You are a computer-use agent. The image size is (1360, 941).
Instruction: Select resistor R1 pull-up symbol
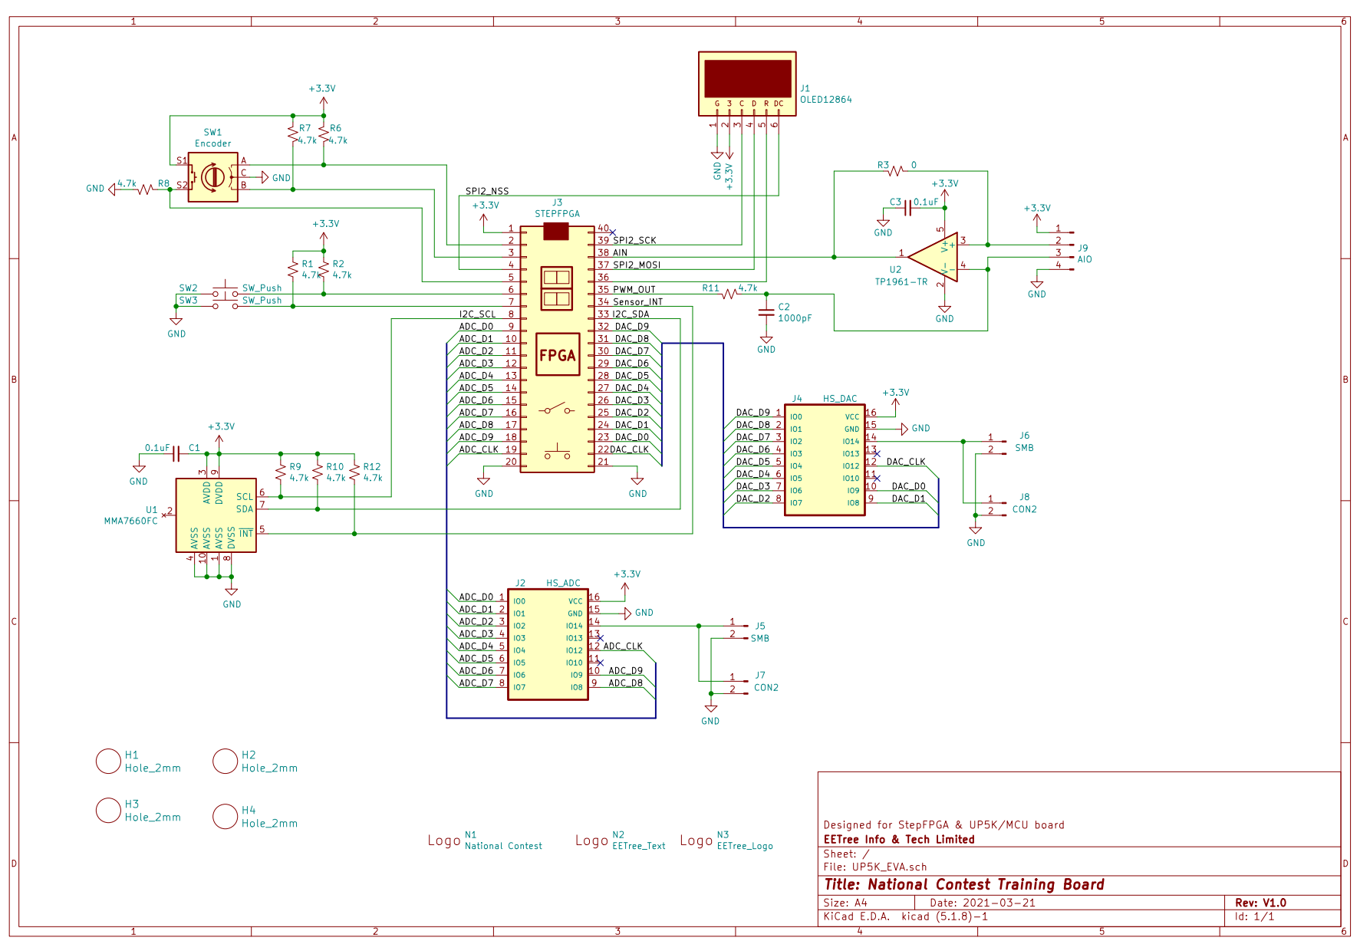[293, 269]
